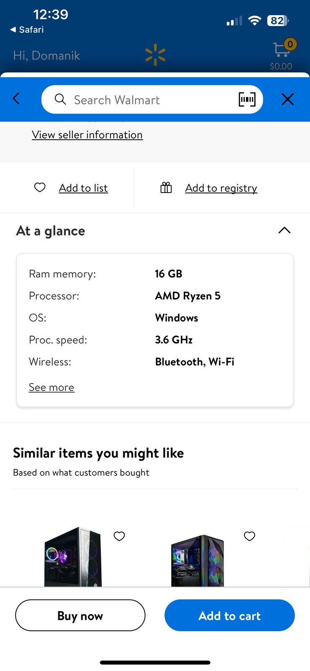Close search with the X icon

[x=288, y=99]
